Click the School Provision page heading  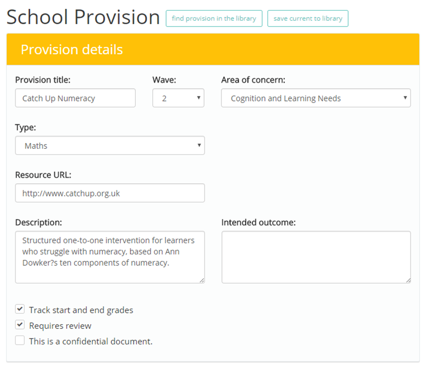tap(83, 17)
